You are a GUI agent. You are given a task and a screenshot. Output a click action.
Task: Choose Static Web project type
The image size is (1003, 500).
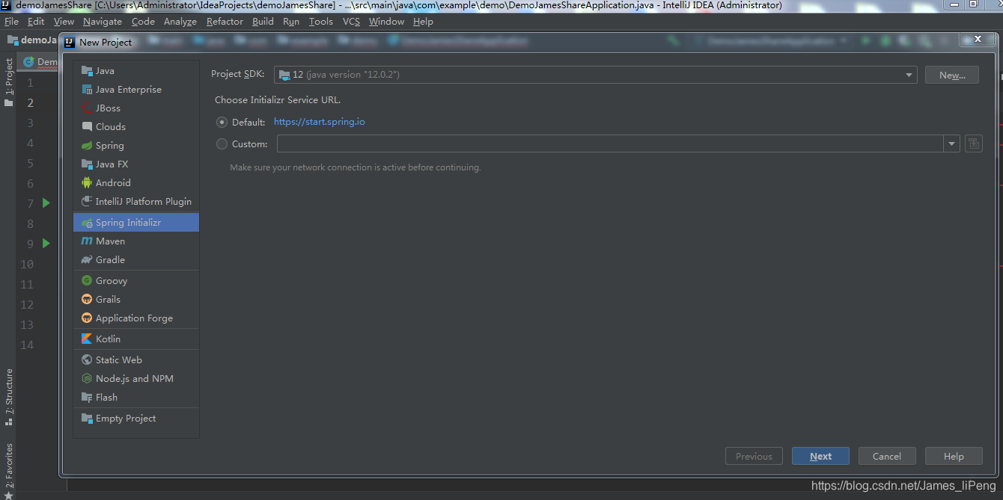point(136,360)
